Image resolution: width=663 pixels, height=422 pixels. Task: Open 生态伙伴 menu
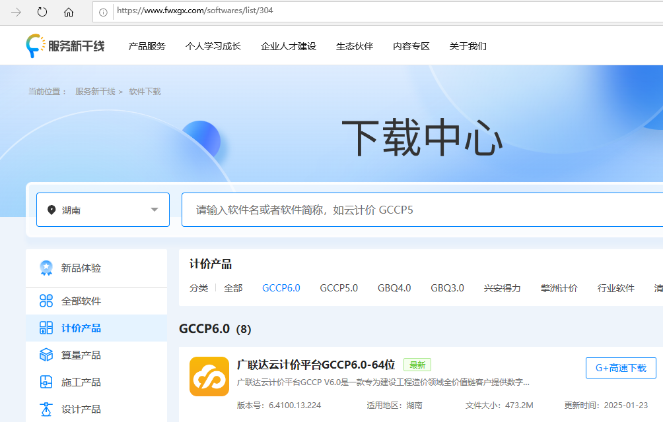[355, 46]
